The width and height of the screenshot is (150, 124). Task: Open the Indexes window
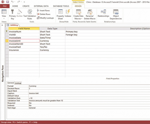68,13
